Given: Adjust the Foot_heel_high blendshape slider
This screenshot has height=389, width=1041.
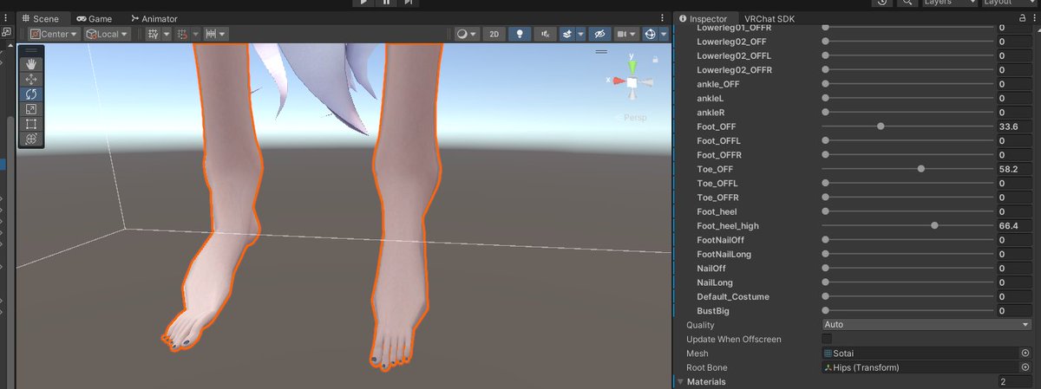Looking at the screenshot, I should [x=908, y=225].
